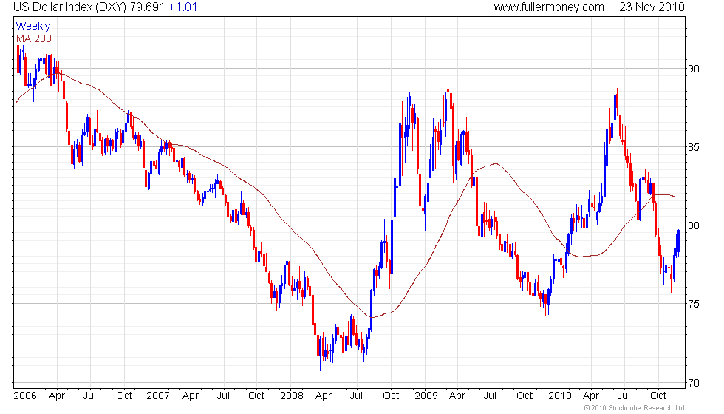Click the y-axis label 90

[x=694, y=69]
